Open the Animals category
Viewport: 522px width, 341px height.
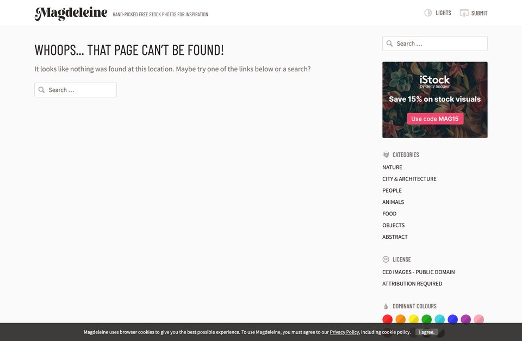(393, 202)
